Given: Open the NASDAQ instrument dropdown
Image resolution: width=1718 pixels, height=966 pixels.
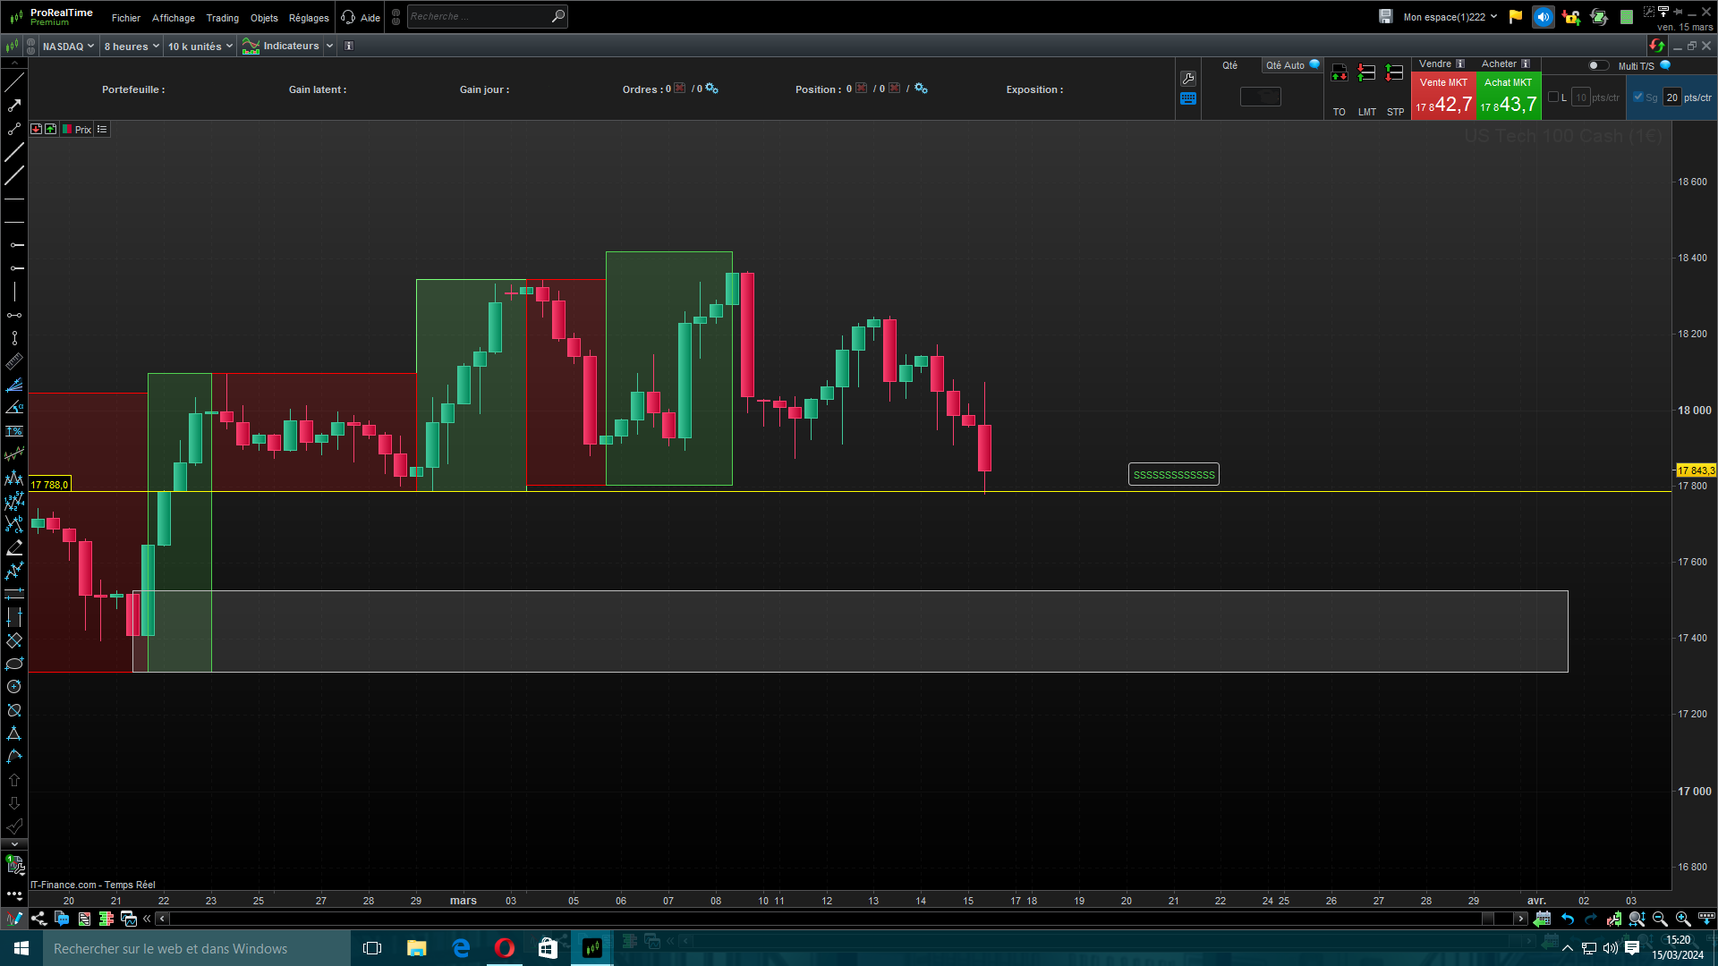Looking at the screenshot, I should [x=68, y=47].
